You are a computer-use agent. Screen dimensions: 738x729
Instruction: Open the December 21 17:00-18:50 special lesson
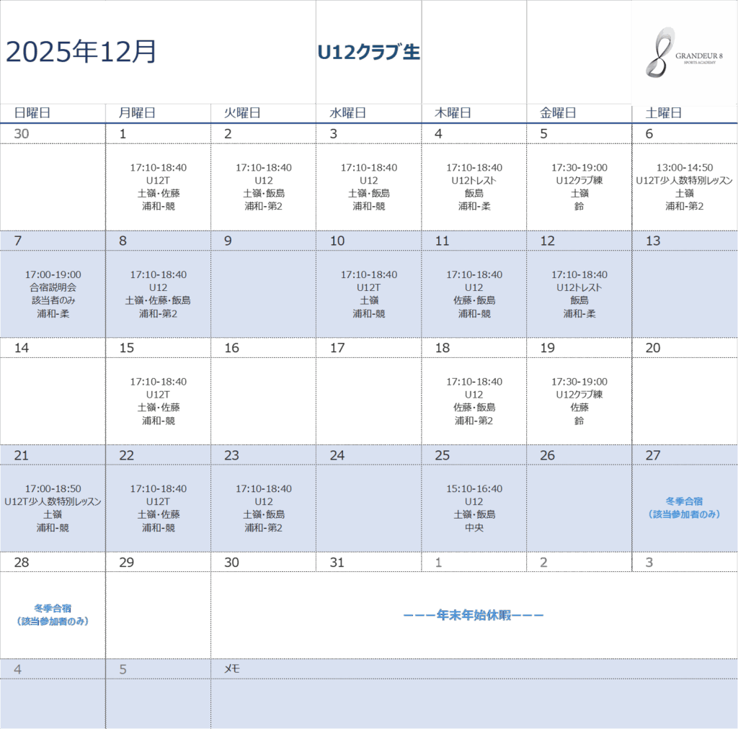[53, 508]
